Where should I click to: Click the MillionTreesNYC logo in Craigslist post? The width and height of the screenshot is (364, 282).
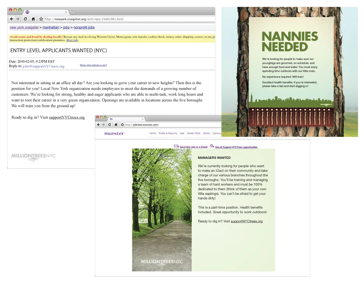33,157
